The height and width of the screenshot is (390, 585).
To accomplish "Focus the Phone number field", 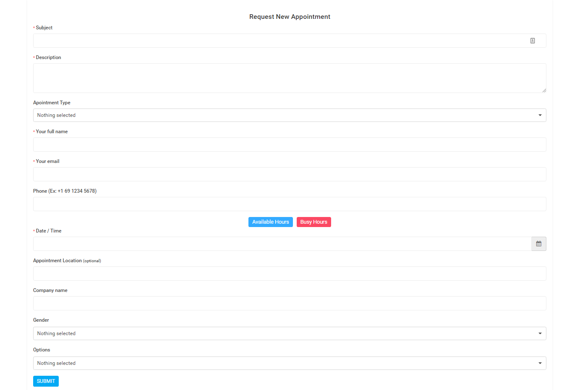I will click(290, 204).
